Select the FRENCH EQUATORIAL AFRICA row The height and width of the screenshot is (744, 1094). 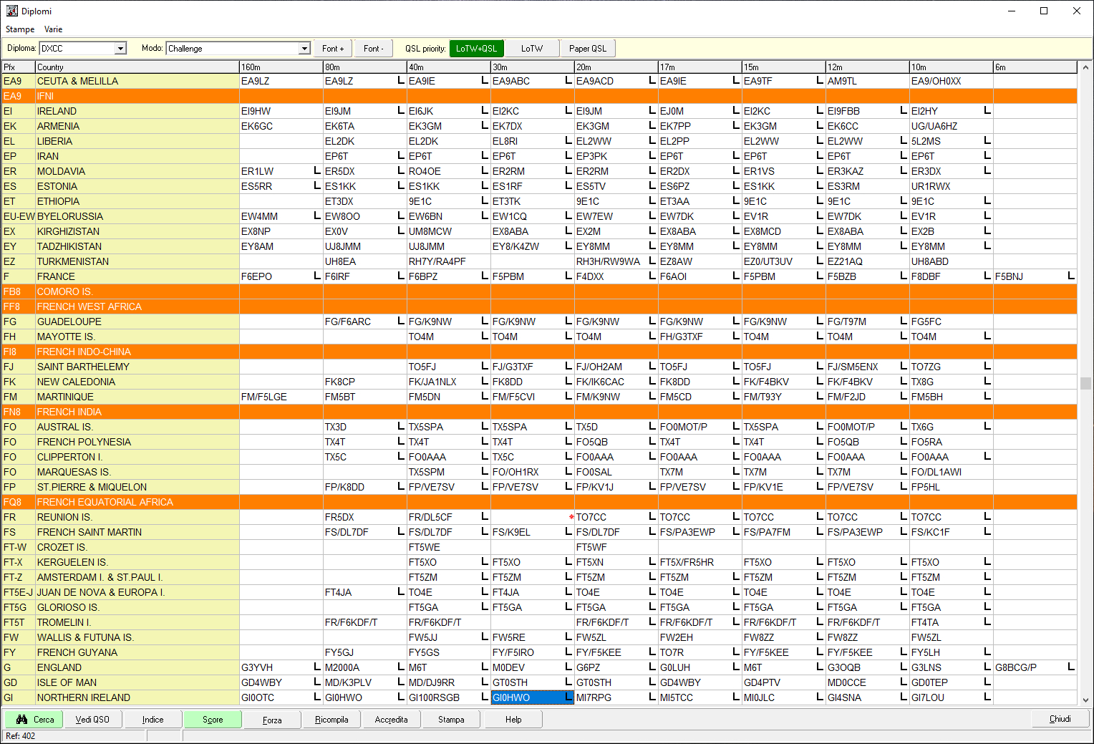click(539, 502)
